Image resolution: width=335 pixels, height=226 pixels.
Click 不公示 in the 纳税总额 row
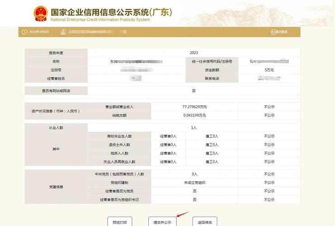point(269,115)
